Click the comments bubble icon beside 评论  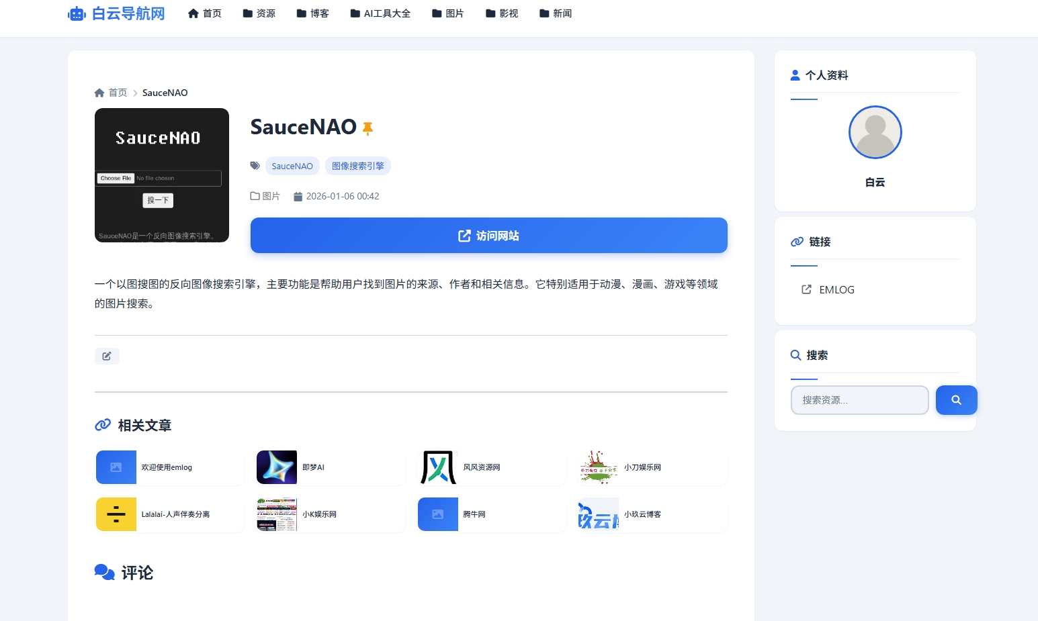(x=104, y=572)
